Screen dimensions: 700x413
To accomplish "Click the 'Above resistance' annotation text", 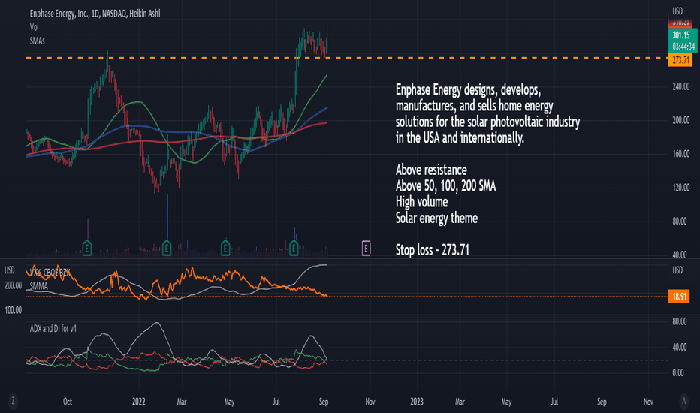I will coord(431,170).
